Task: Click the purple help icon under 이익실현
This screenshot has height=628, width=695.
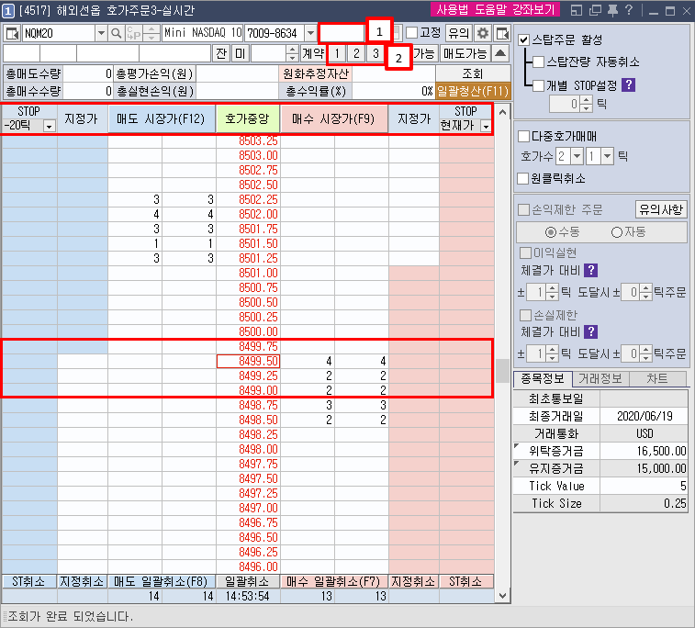Action: pos(591,270)
